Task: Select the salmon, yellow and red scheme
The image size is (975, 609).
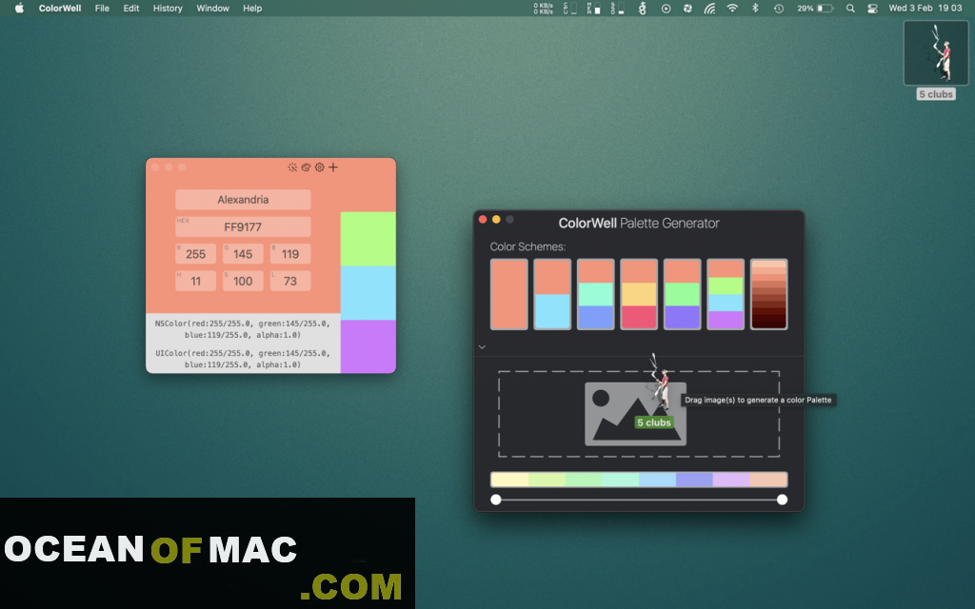Action: 639,294
